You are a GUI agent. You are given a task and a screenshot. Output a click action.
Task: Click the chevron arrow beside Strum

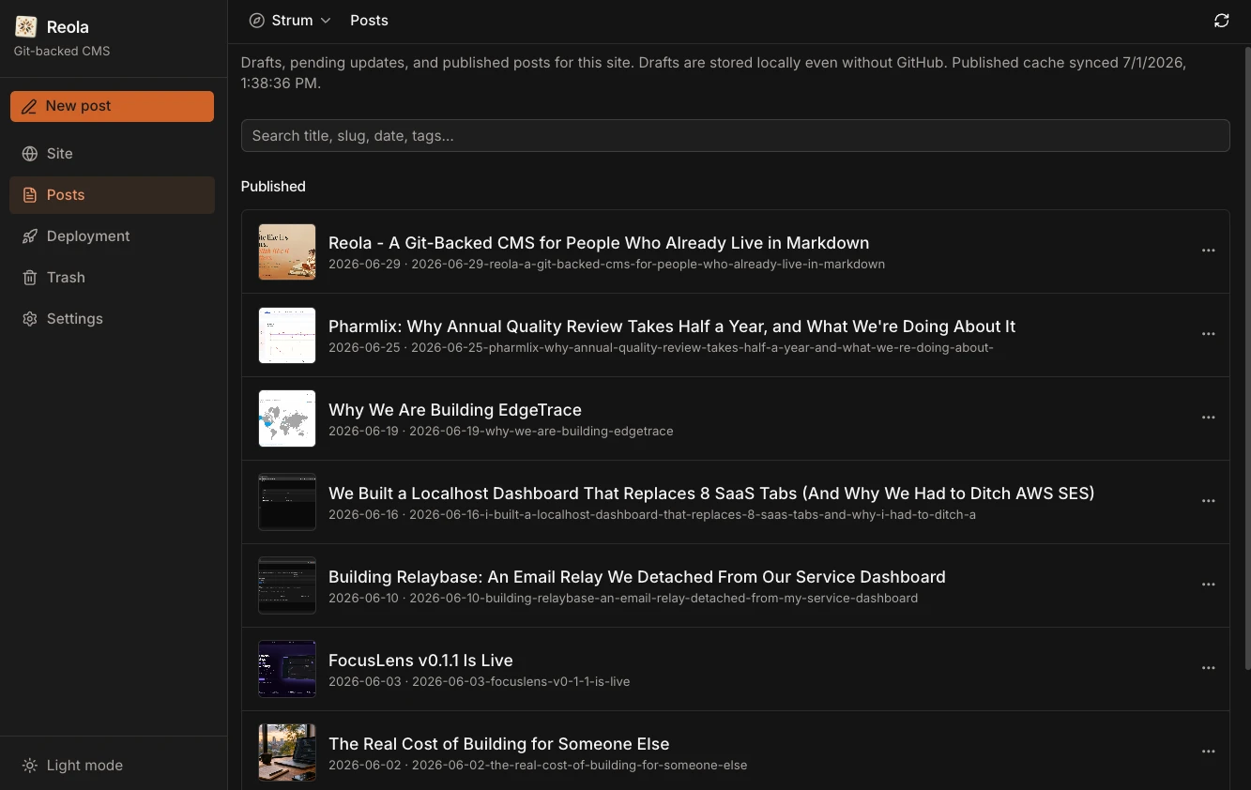(x=326, y=21)
